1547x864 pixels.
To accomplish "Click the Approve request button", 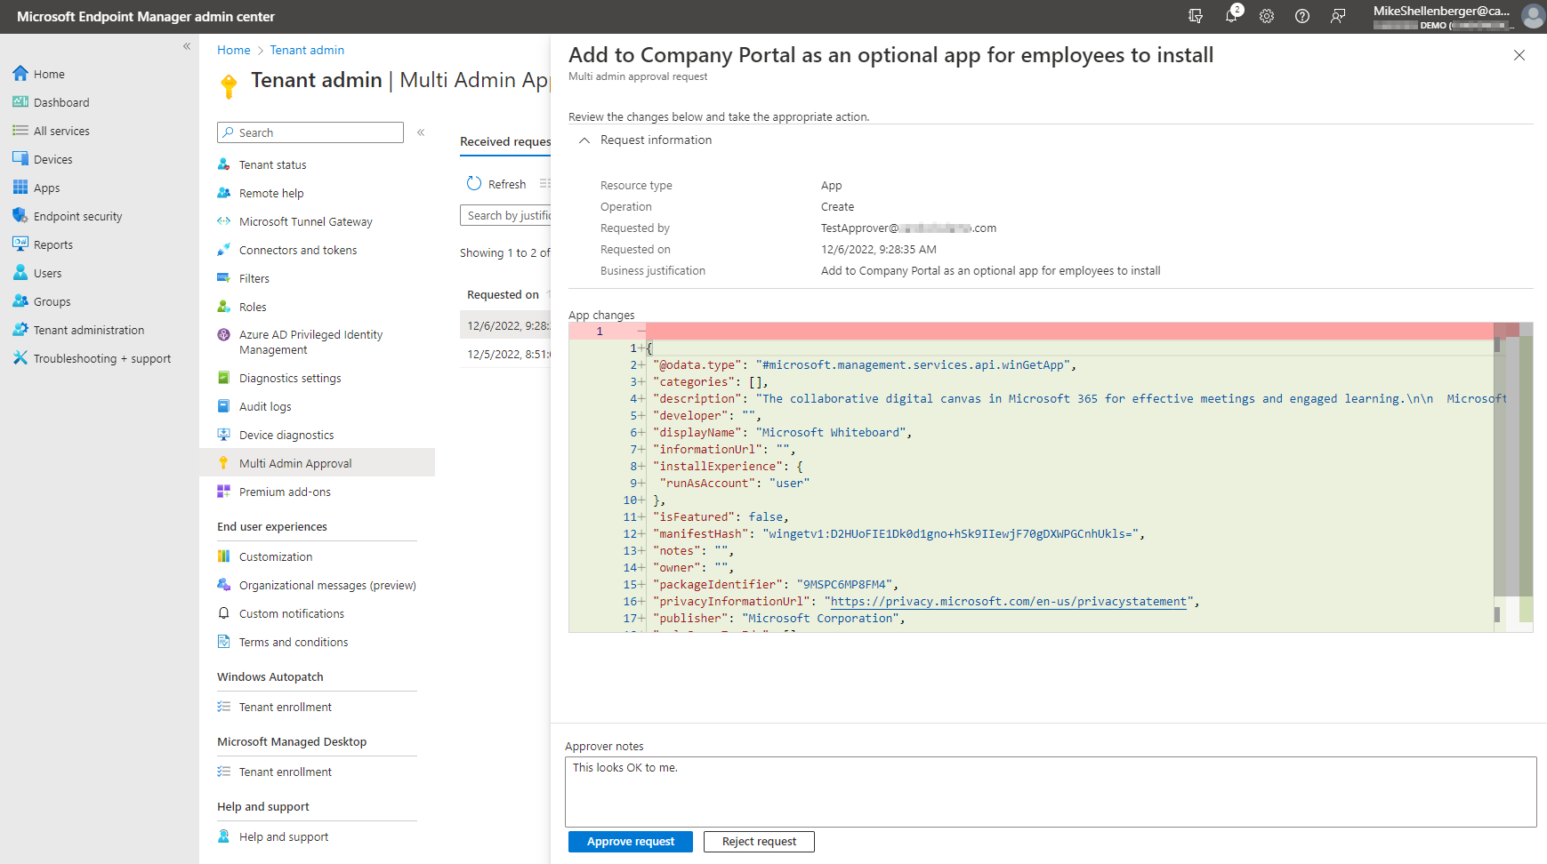I will pos(631,842).
